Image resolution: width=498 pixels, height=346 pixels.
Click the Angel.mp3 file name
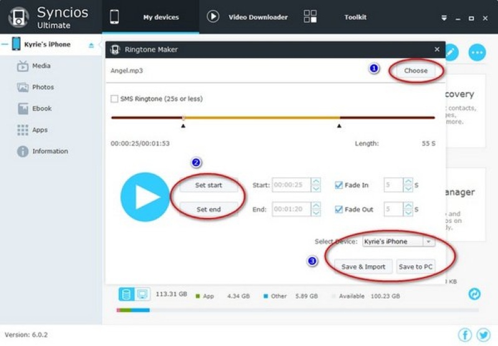pos(126,70)
